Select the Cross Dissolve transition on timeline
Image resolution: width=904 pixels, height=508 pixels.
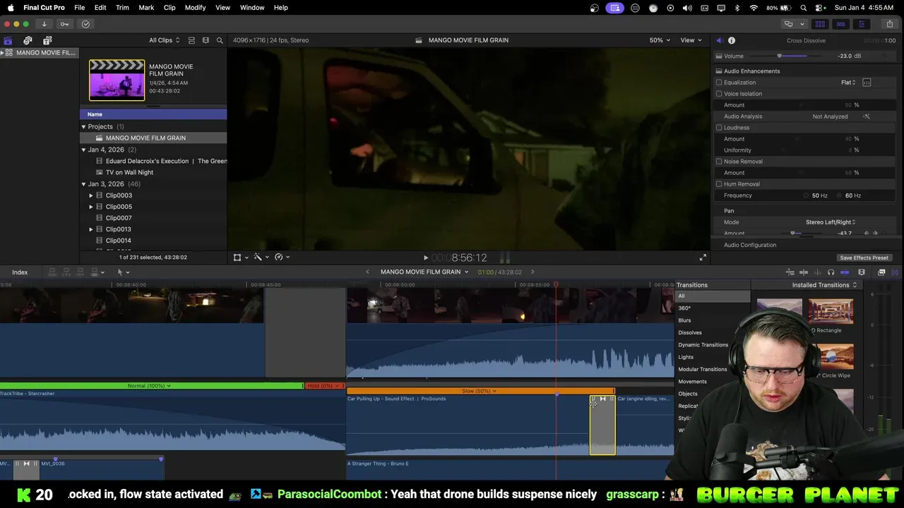tap(602, 425)
